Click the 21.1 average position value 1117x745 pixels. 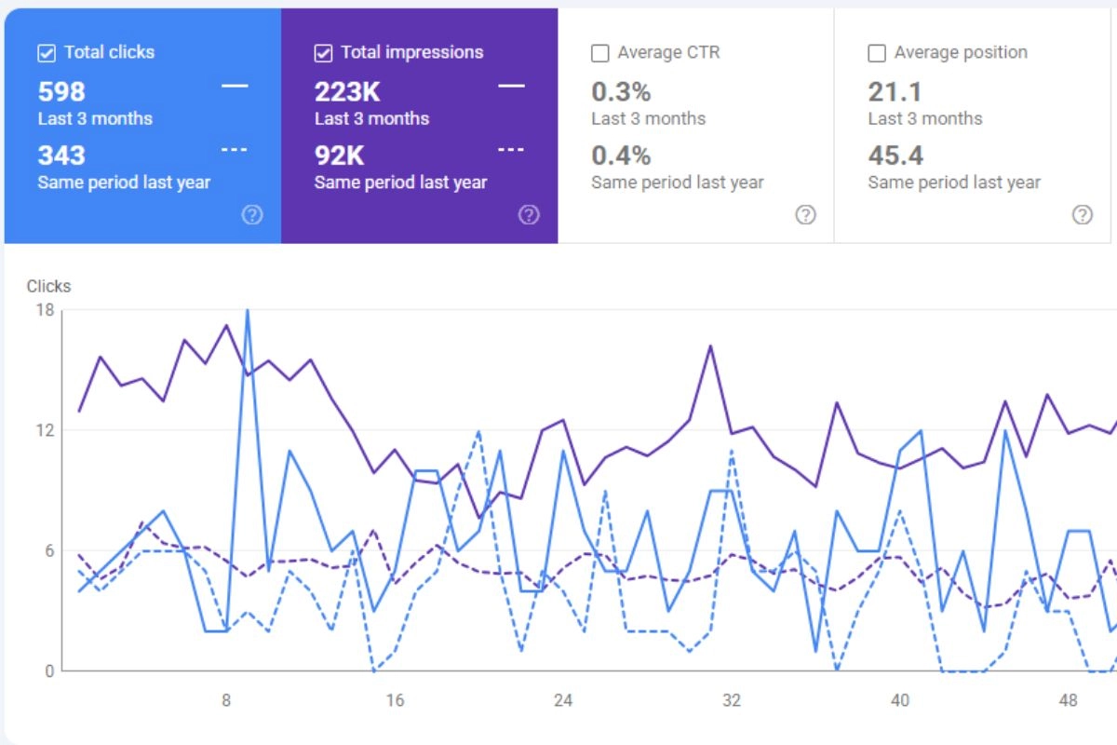[895, 92]
